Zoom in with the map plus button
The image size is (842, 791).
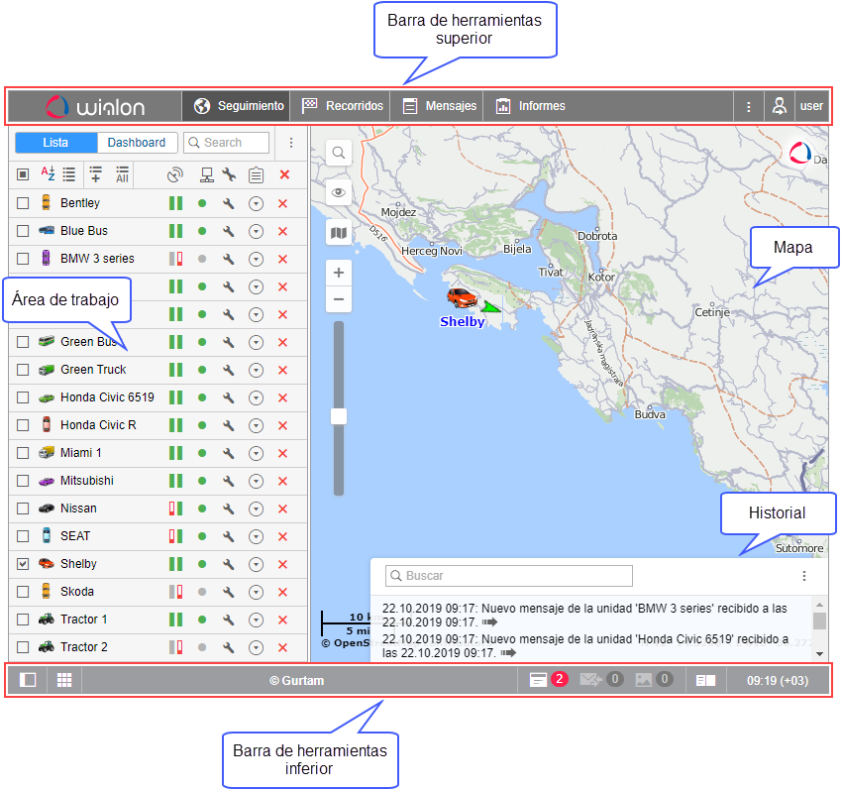(339, 273)
